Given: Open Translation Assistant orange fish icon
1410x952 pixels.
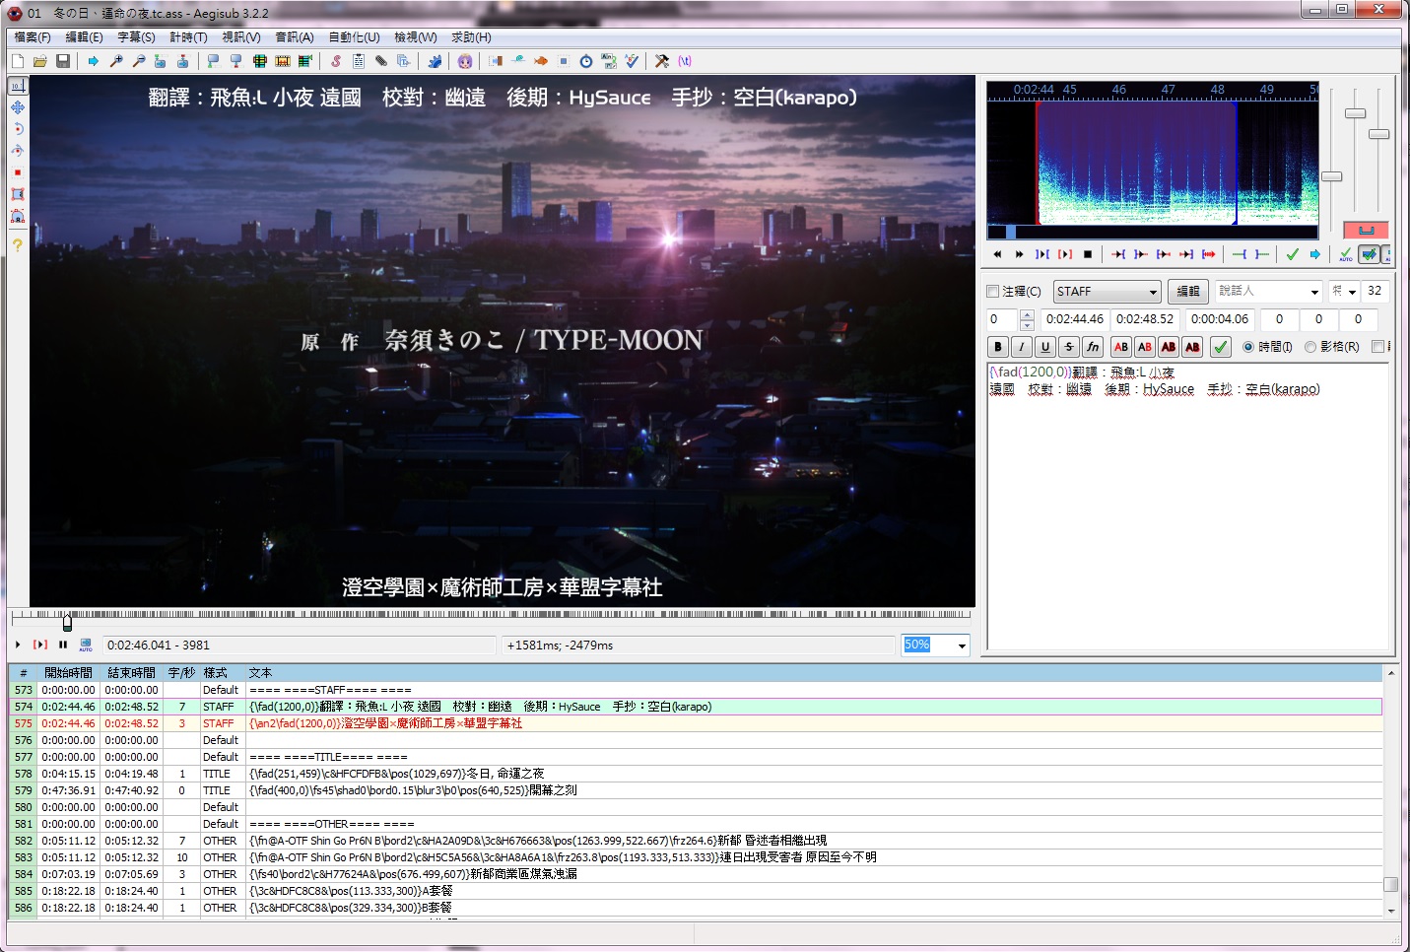Looking at the screenshot, I should (x=541, y=61).
